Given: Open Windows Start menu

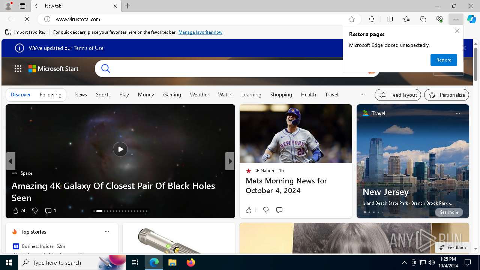Looking at the screenshot, I should [x=9, y=262].
